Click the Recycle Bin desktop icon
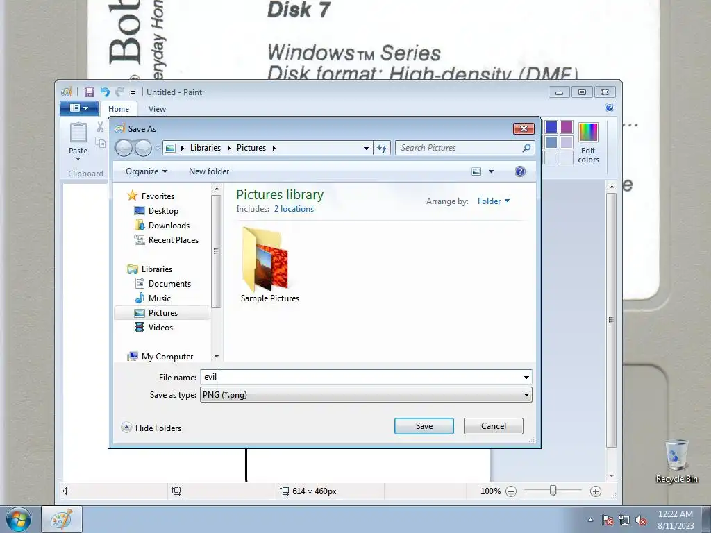 [676, 461]
